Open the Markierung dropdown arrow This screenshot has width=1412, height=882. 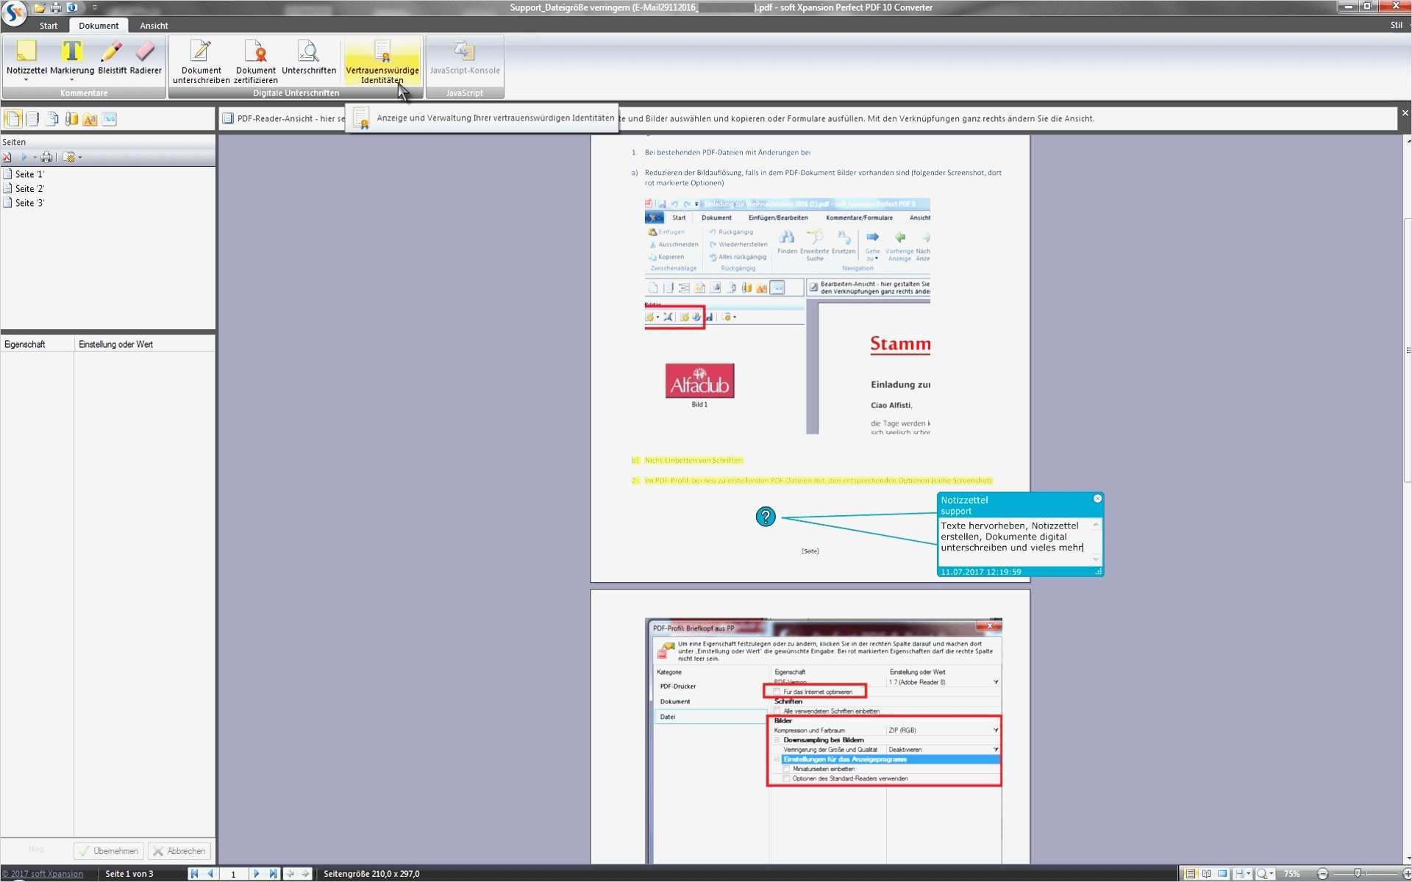click(71, 80)
